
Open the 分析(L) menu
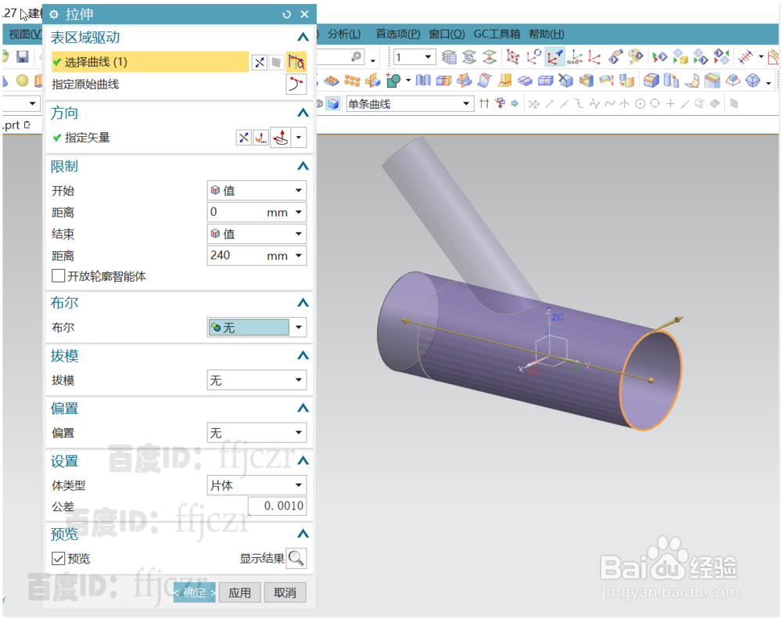[x=344, y=34]
